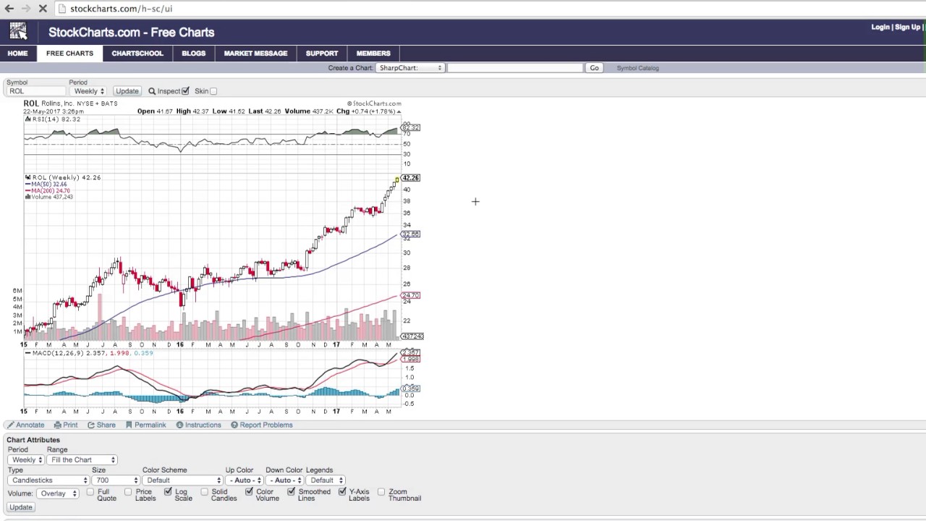Click Update button next to Period
926x521 pixels.
coord(127,91)
